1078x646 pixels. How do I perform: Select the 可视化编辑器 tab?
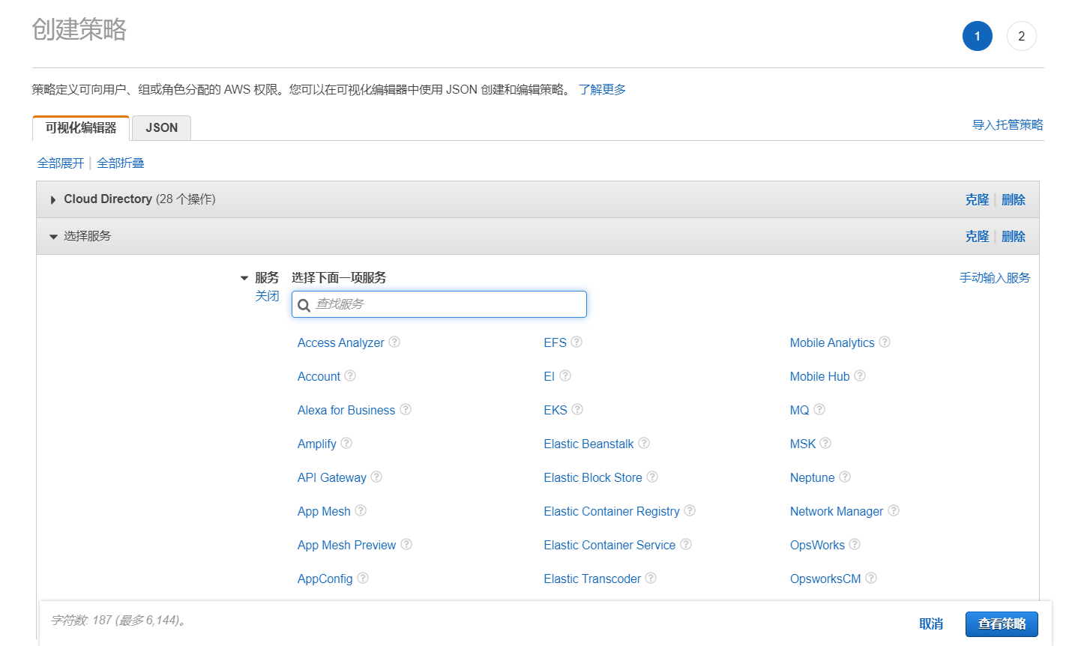point(81,128)
